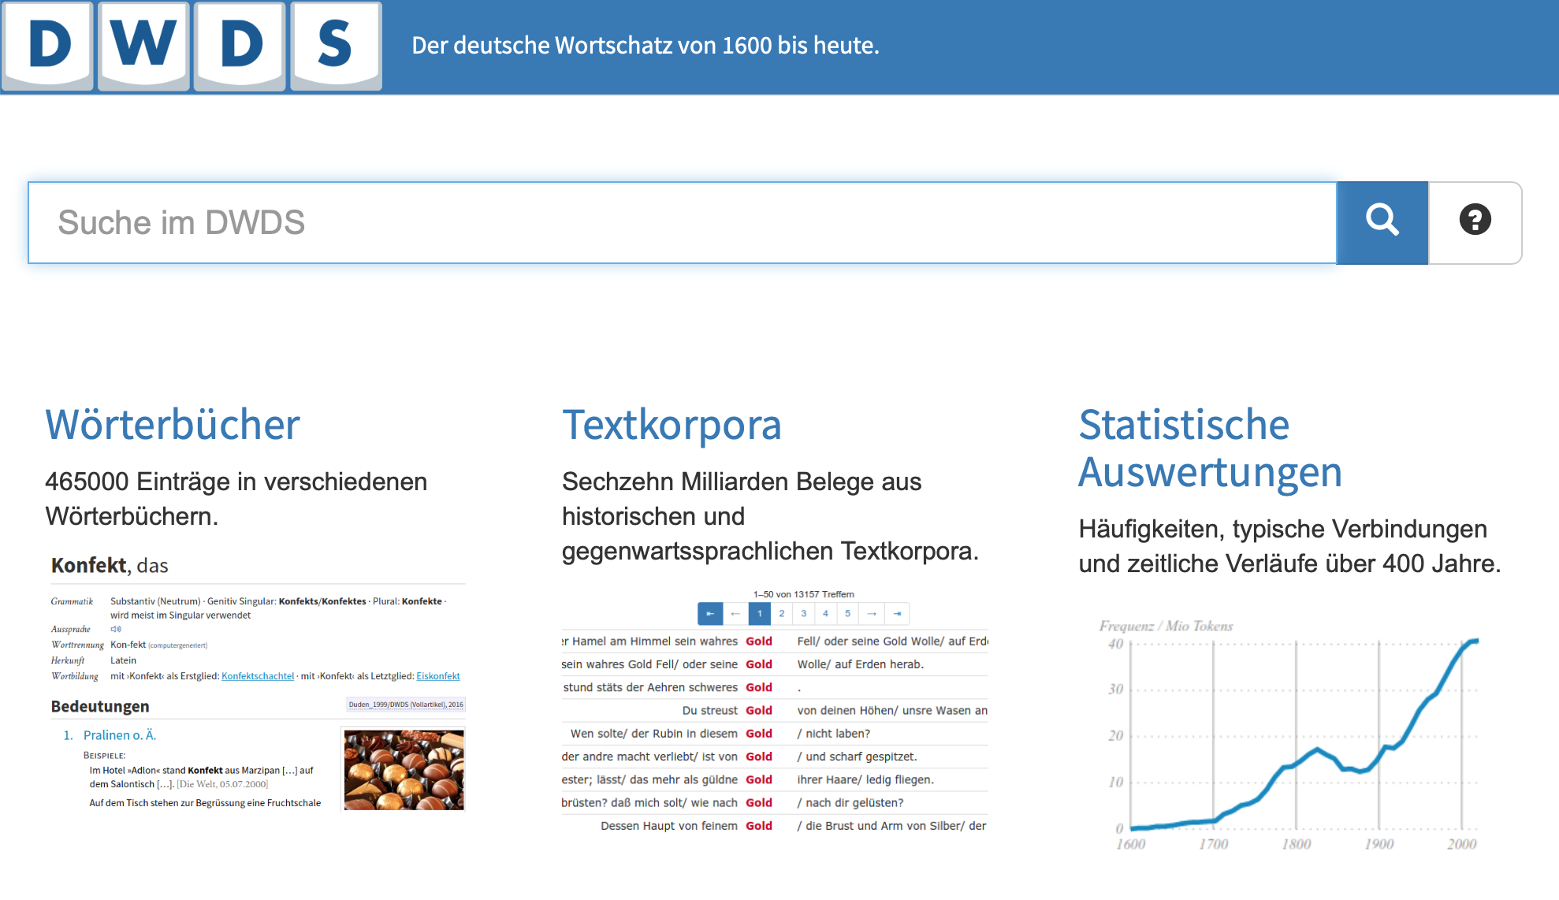Open the search help question mark

1475,223
